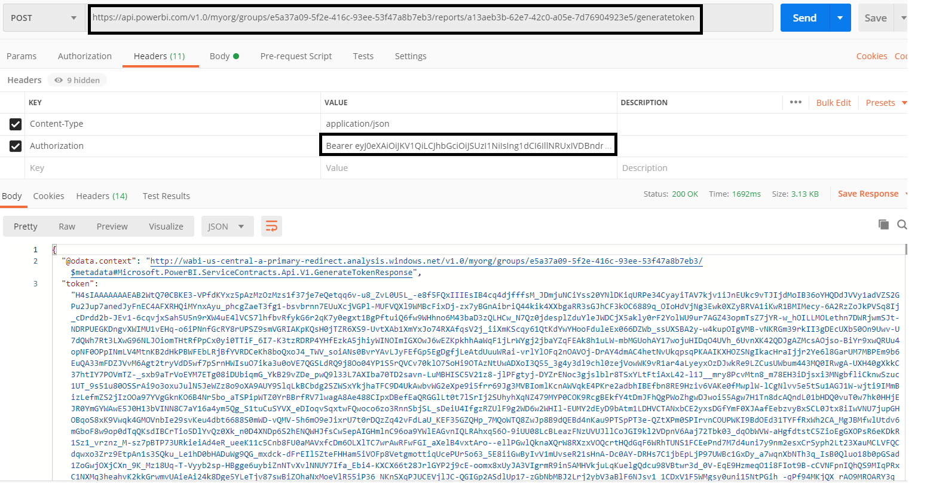This screenshot has height=483, width=933.
Task: Click the Authorization Bearer value field
Action: click(468, 146)
